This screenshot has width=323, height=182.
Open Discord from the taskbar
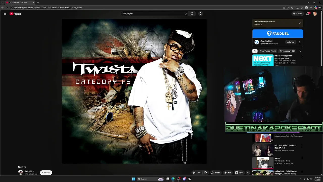coord(184,179)
